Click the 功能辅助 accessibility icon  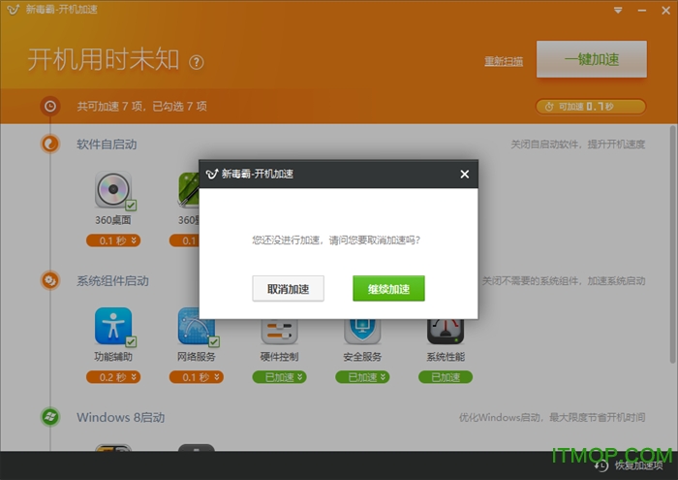pos(113,327)
